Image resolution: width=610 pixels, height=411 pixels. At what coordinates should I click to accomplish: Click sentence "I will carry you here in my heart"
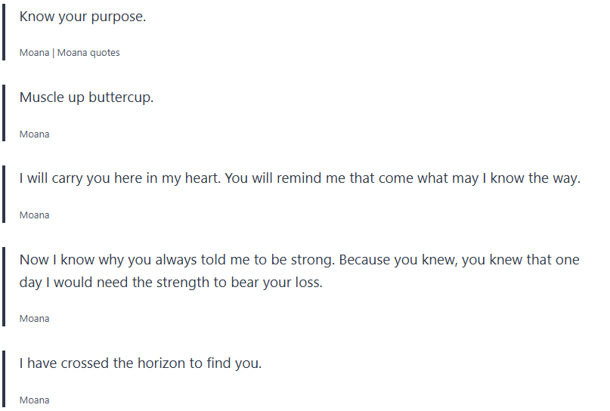coord(119,179)
